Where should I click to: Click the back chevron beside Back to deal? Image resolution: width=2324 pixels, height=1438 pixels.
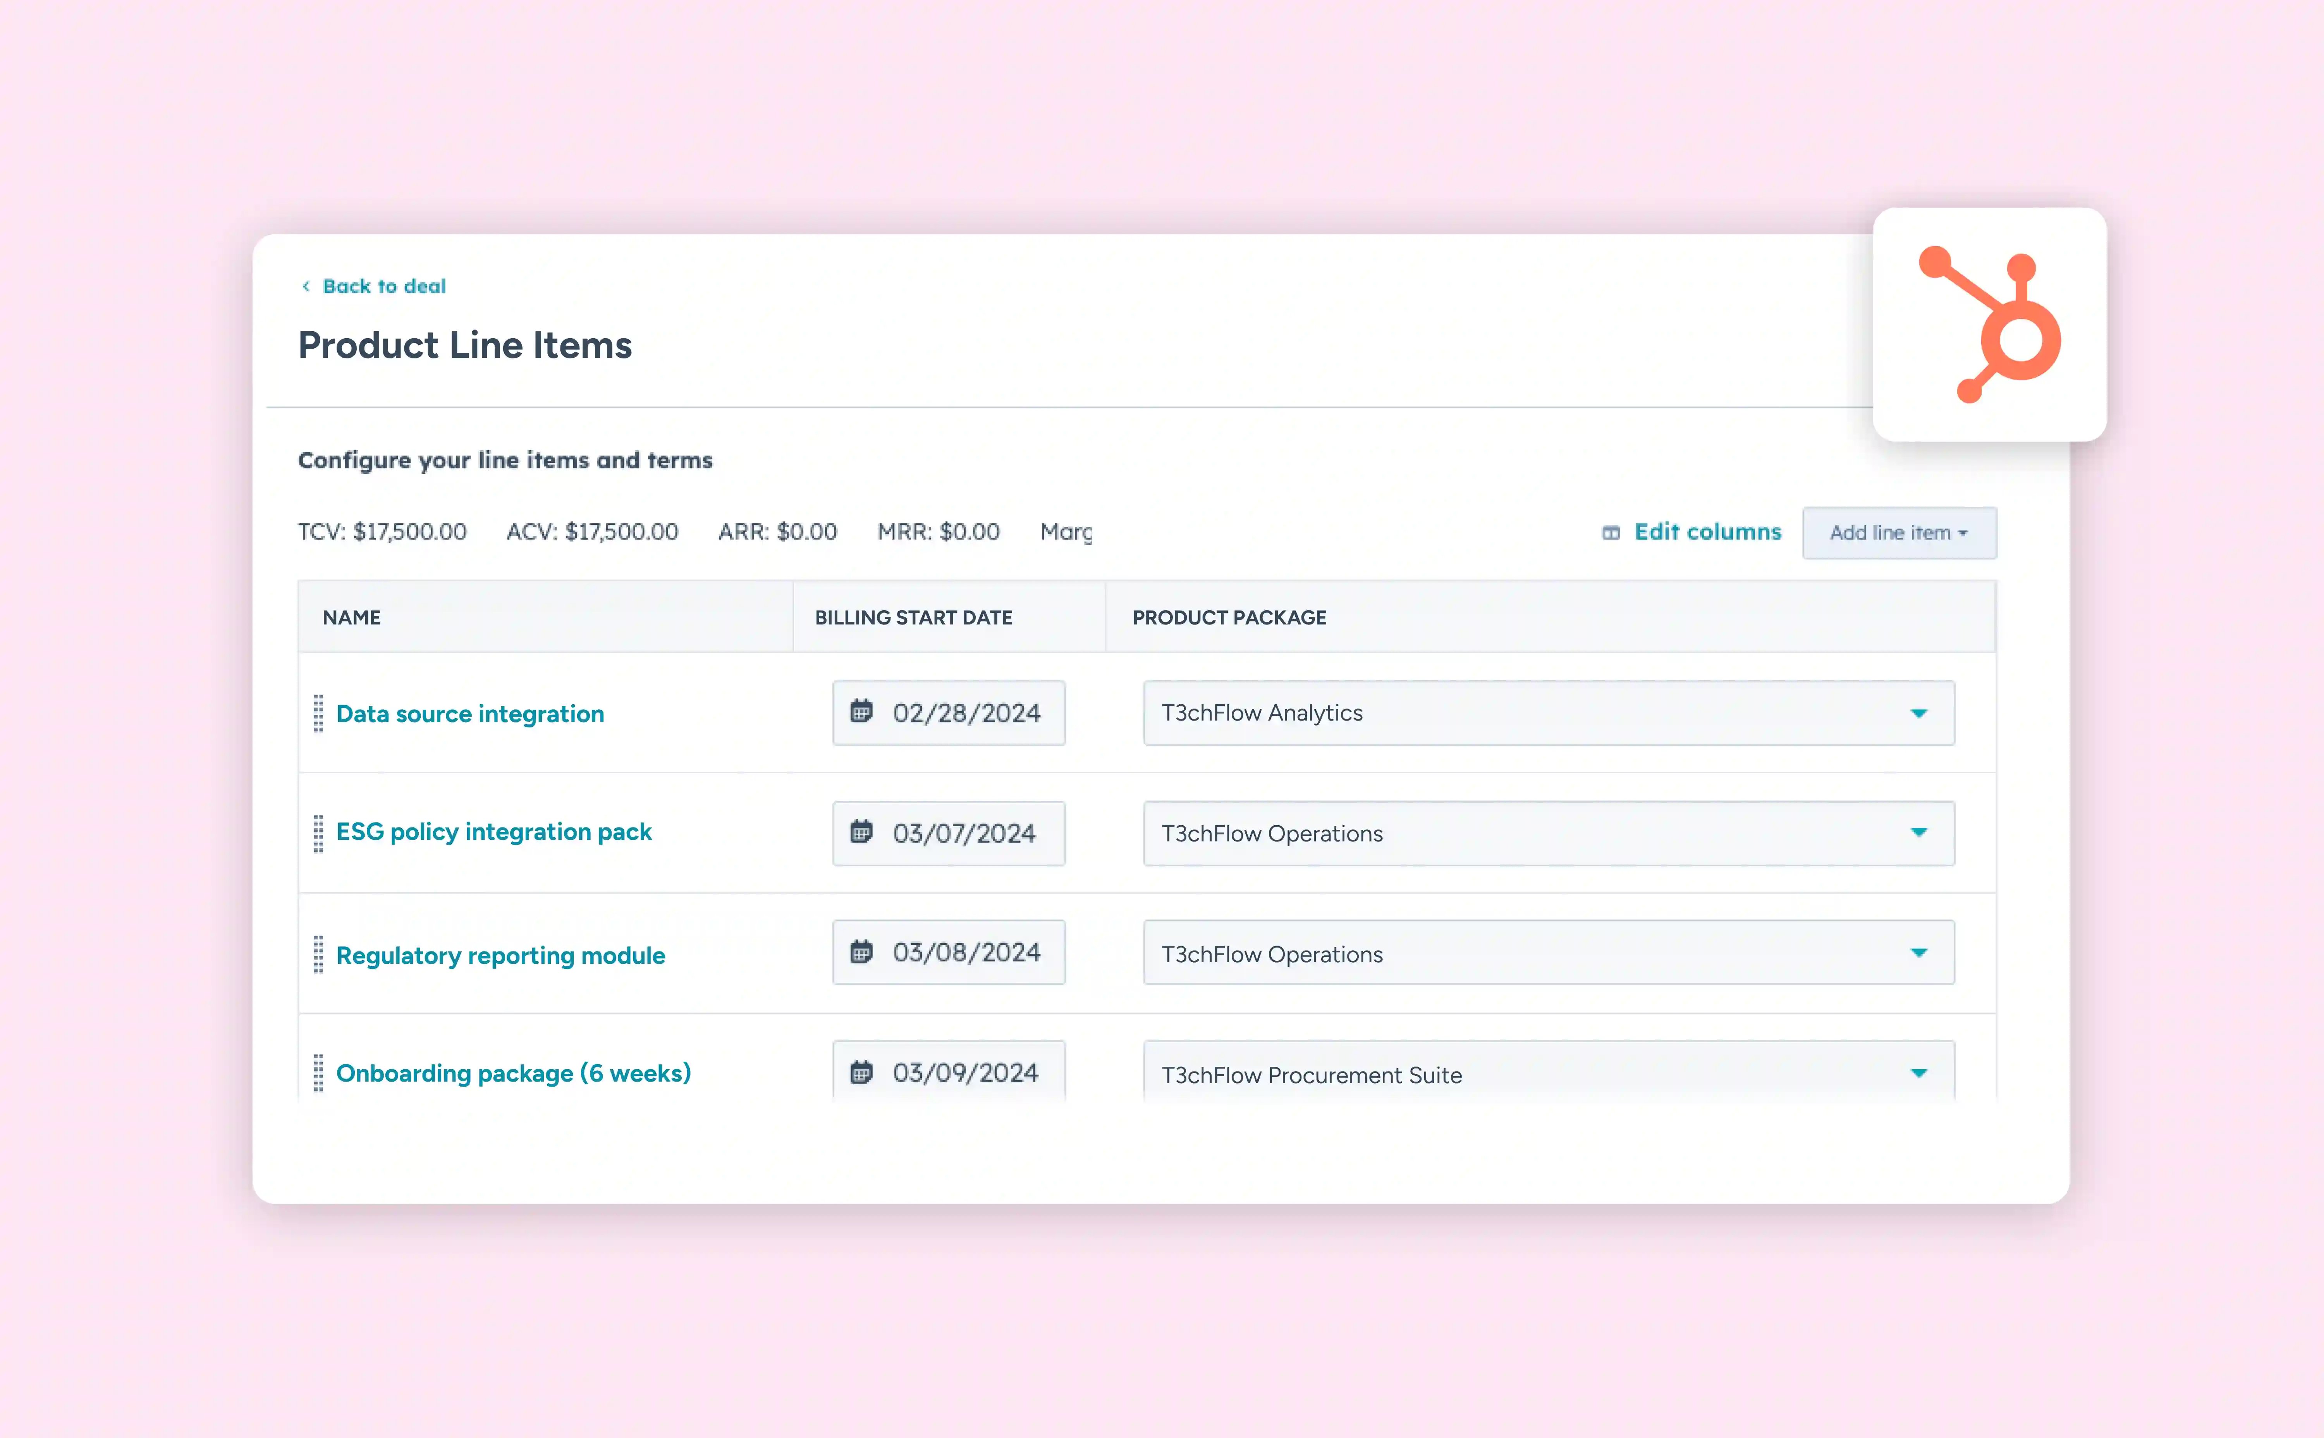pos(306,286)
